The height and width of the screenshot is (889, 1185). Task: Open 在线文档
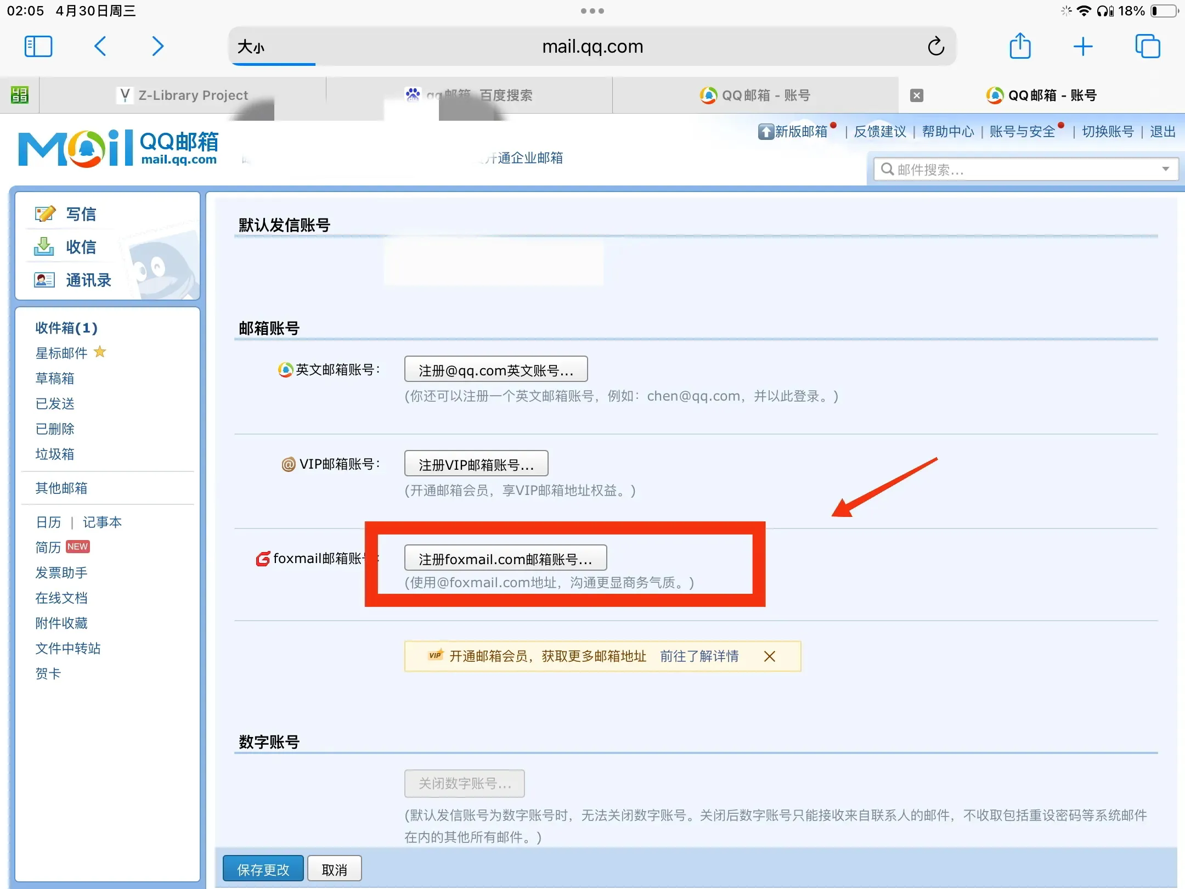tap(61, 598)
